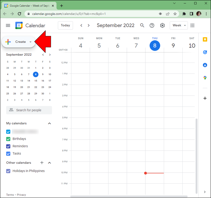Open the Chrome side panel icon
The width and height of the screenshot is (211, 198).
click(x=191, y=14)
